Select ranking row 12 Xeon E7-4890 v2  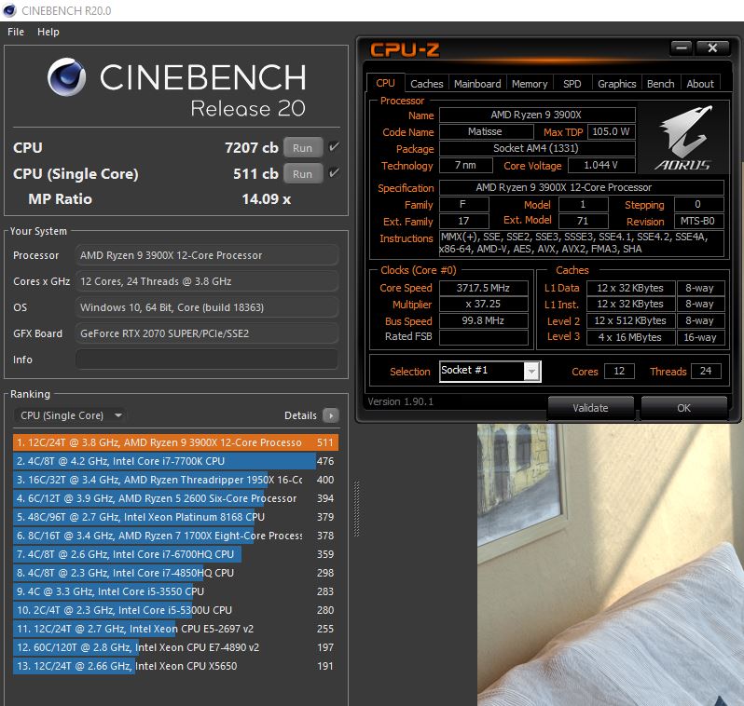pos(175,647)
